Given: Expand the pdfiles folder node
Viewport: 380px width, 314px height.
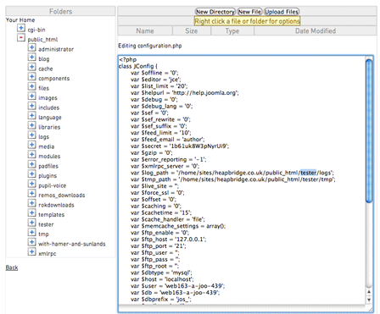Looking at the screenshot, I should click(32, 164).
